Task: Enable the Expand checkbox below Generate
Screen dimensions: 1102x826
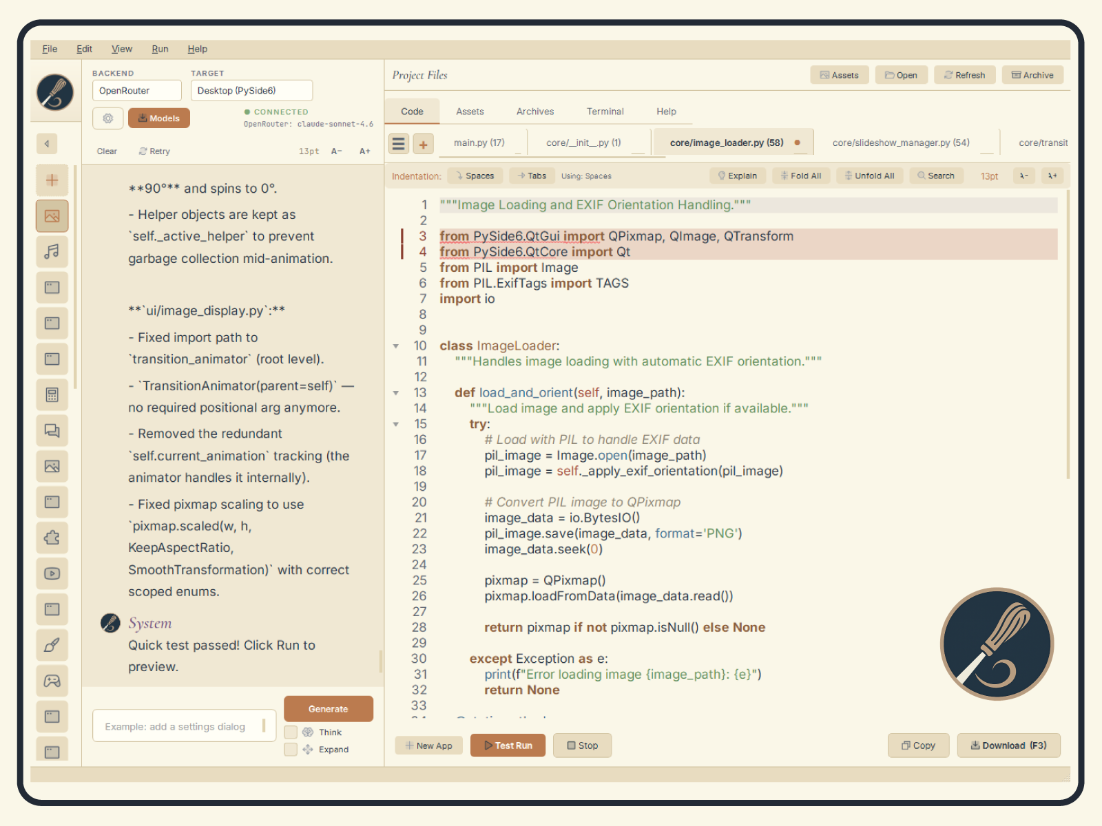Action: pyautogui.click(x=291, y=749)
